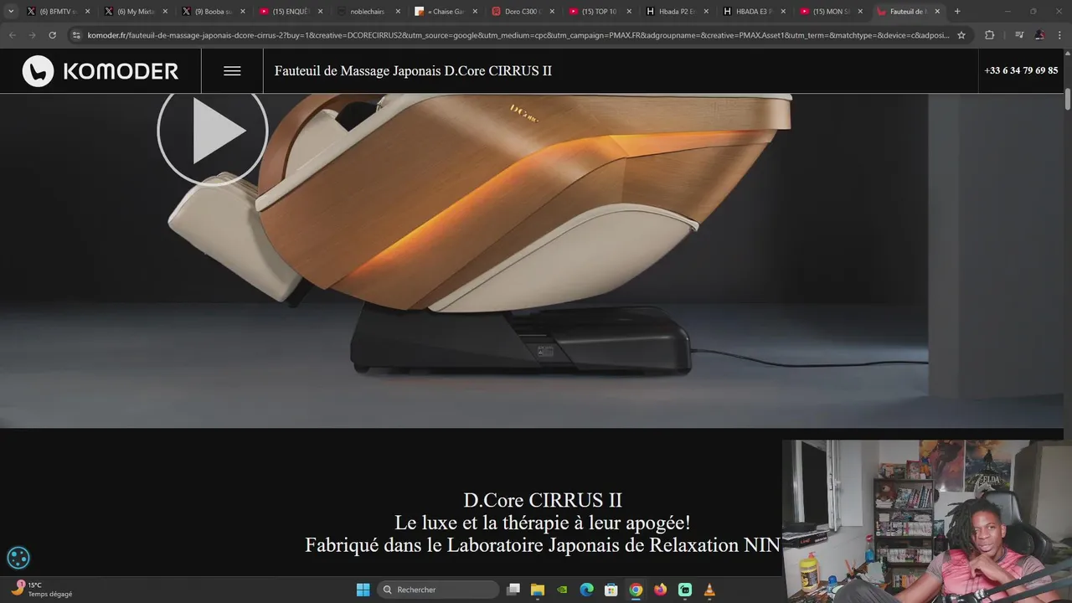Go back to the previous page
The height and width of the screenshot is (603, 1072).
tap(12, 35)
